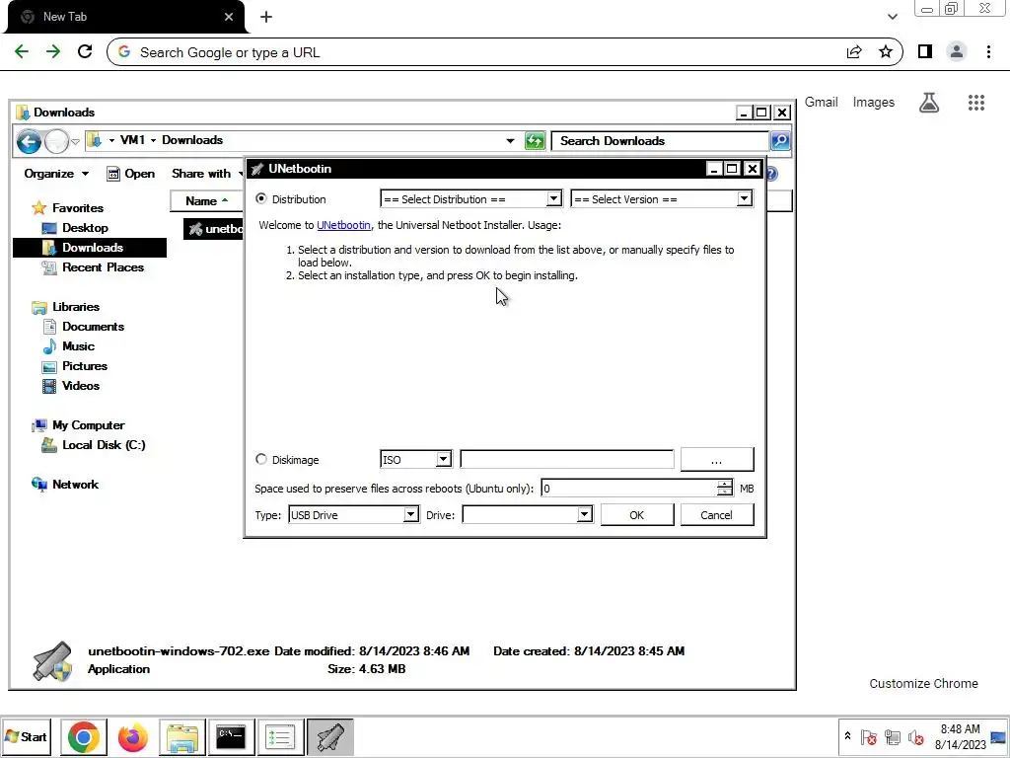This screenshot has height=758, width=1010.
Task: Click the UNetbootin taskbar icon
Action: pyautogui.click(x=329, y=736)
